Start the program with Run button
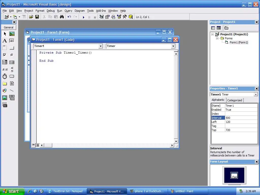Image resolution: width=260 pixels, height=195 pixels. pos(84,17)
